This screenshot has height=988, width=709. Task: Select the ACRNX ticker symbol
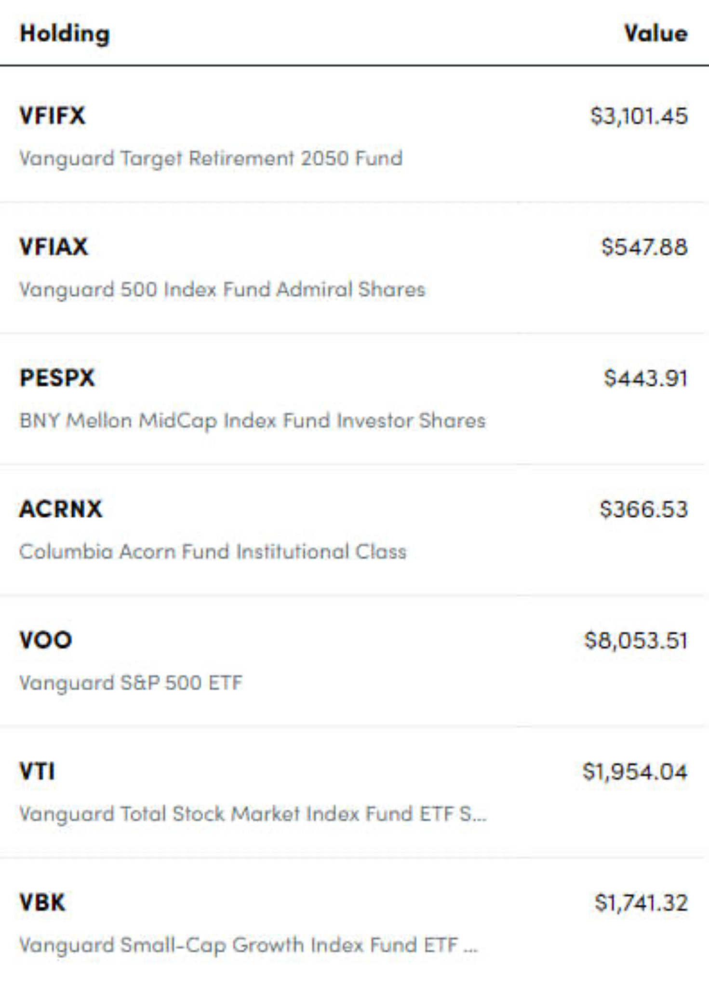[x=61, y=509]
